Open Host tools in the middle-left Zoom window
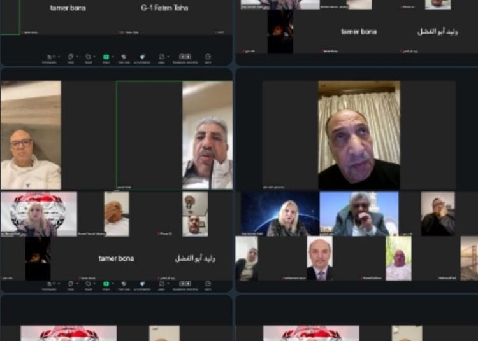478x341 pixels. pos(124,286)
